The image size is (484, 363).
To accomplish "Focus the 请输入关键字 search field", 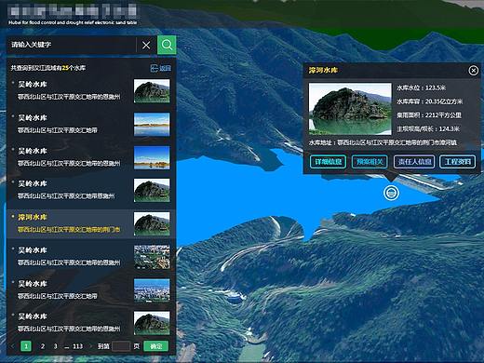I will point(72,45).
